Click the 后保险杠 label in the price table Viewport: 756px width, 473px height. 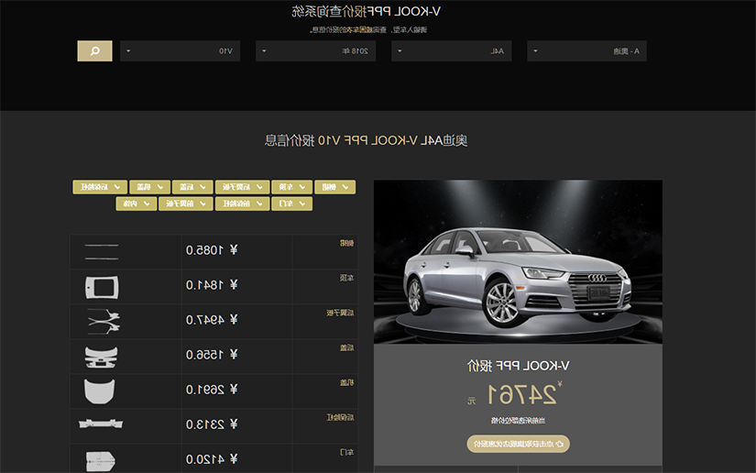pyautogui.click(x=340, y=417)
